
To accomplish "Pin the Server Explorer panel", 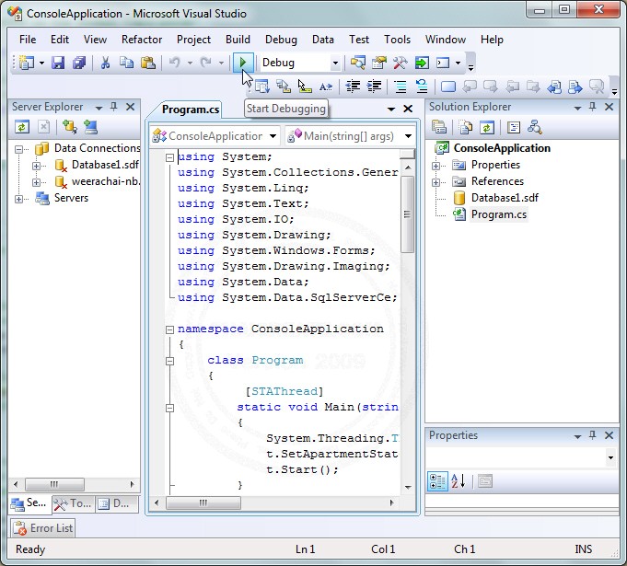I will coord(114,107).
